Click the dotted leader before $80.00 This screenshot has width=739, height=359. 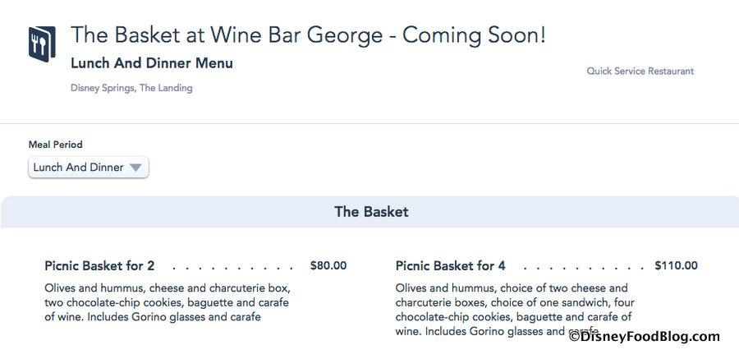point(233,267)
